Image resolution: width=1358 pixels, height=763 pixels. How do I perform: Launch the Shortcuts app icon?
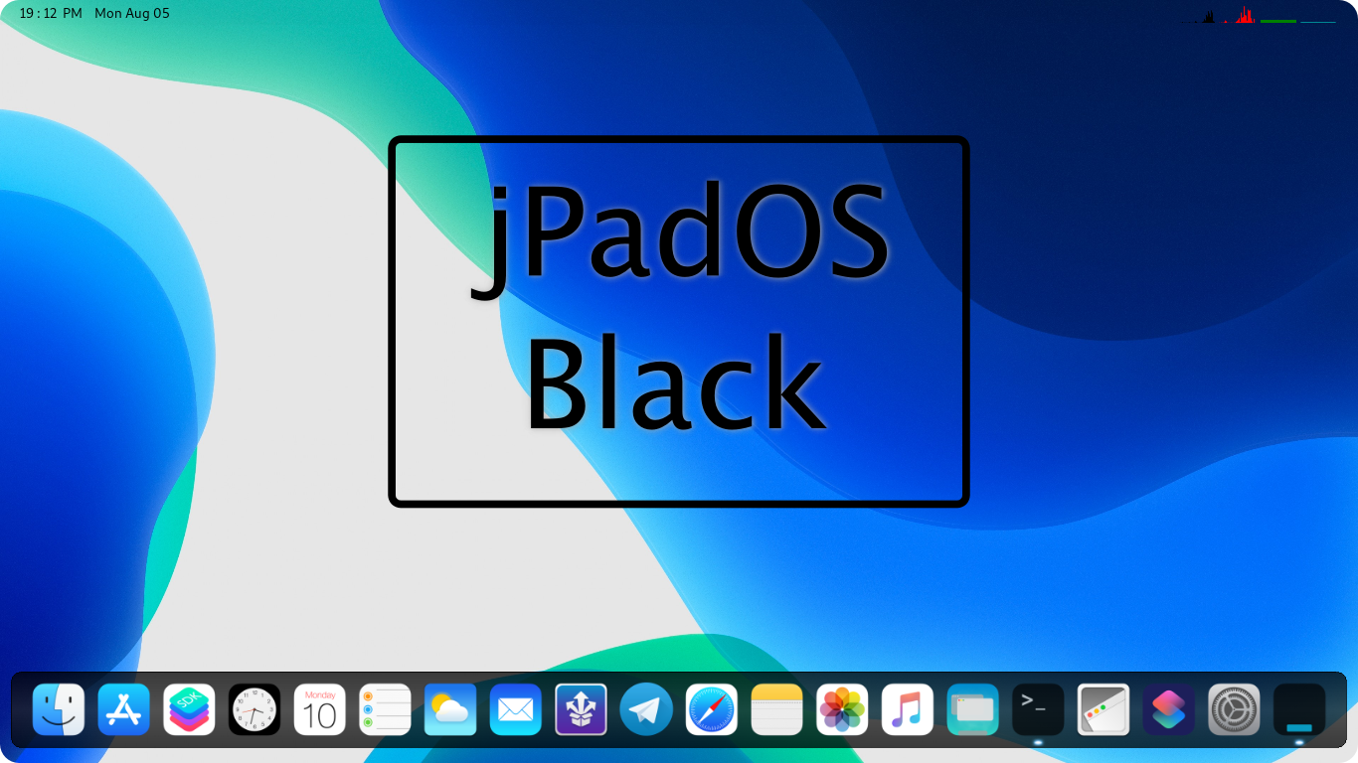coord(1169,709)
